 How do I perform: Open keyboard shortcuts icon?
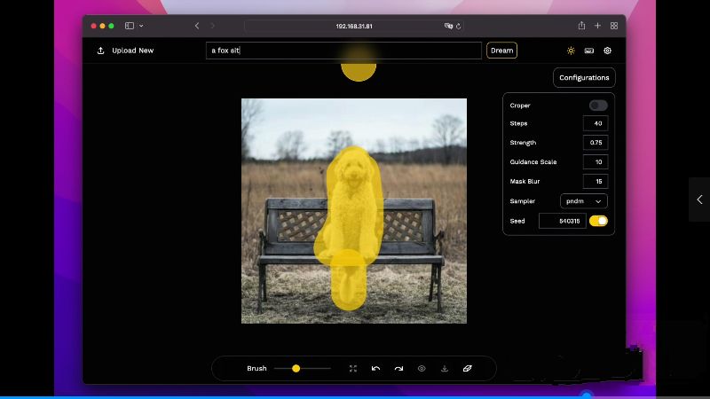click(588, 51)
